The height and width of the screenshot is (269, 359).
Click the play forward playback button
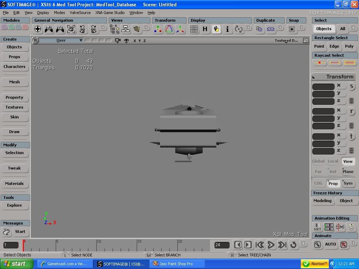click(271, 245)
